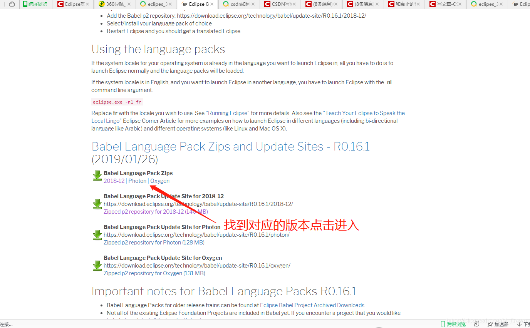Click "Important notes for Babel Language Packs" heading

(x=224, y=291)
